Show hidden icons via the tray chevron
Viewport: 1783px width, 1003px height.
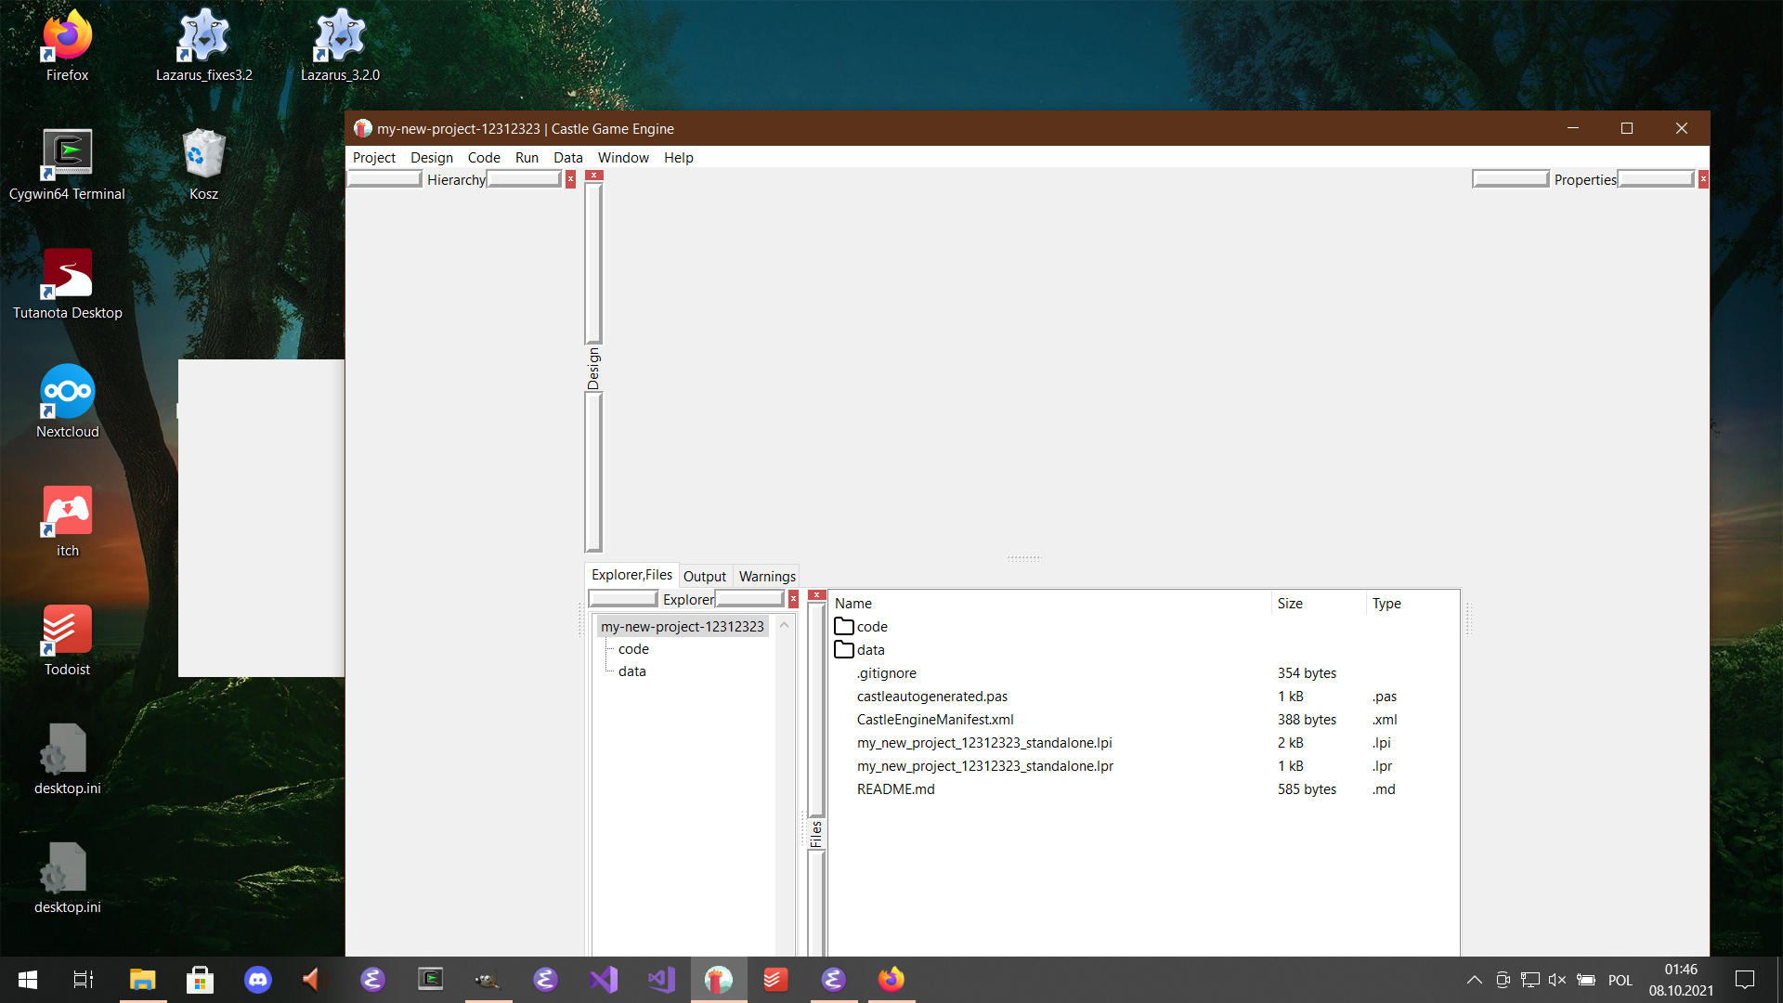(1475, 979)
